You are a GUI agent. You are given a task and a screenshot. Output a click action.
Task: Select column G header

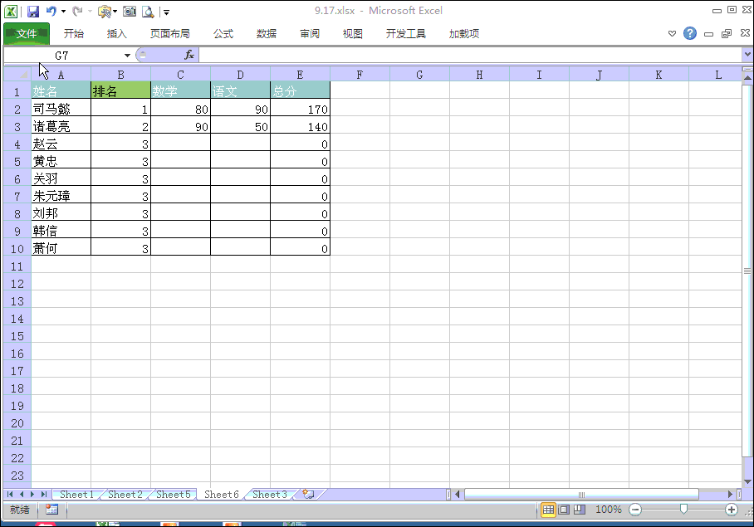pyautogui.click(x=419, y=75)
